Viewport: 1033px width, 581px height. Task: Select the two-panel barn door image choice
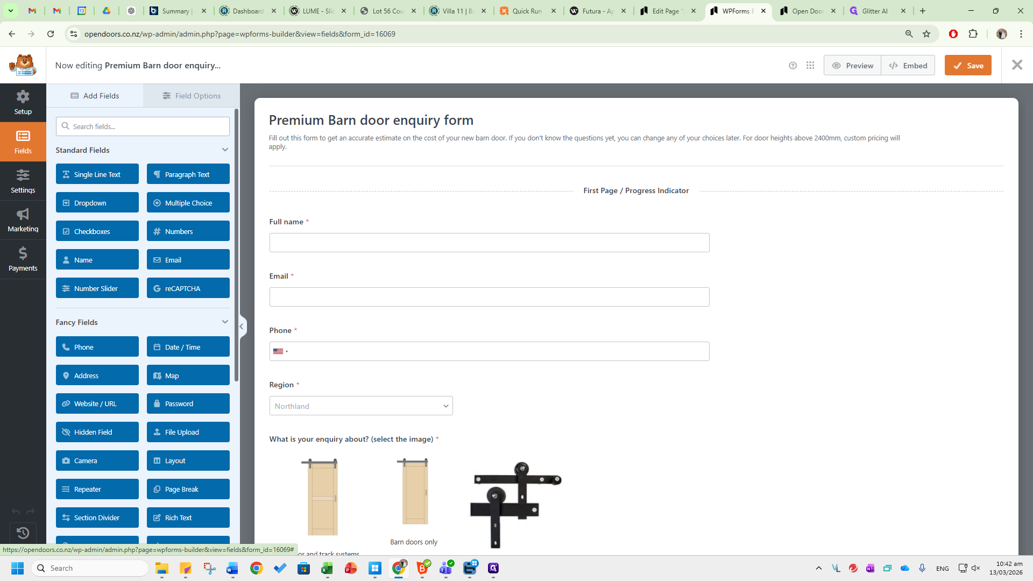click(x=323, y=498)
